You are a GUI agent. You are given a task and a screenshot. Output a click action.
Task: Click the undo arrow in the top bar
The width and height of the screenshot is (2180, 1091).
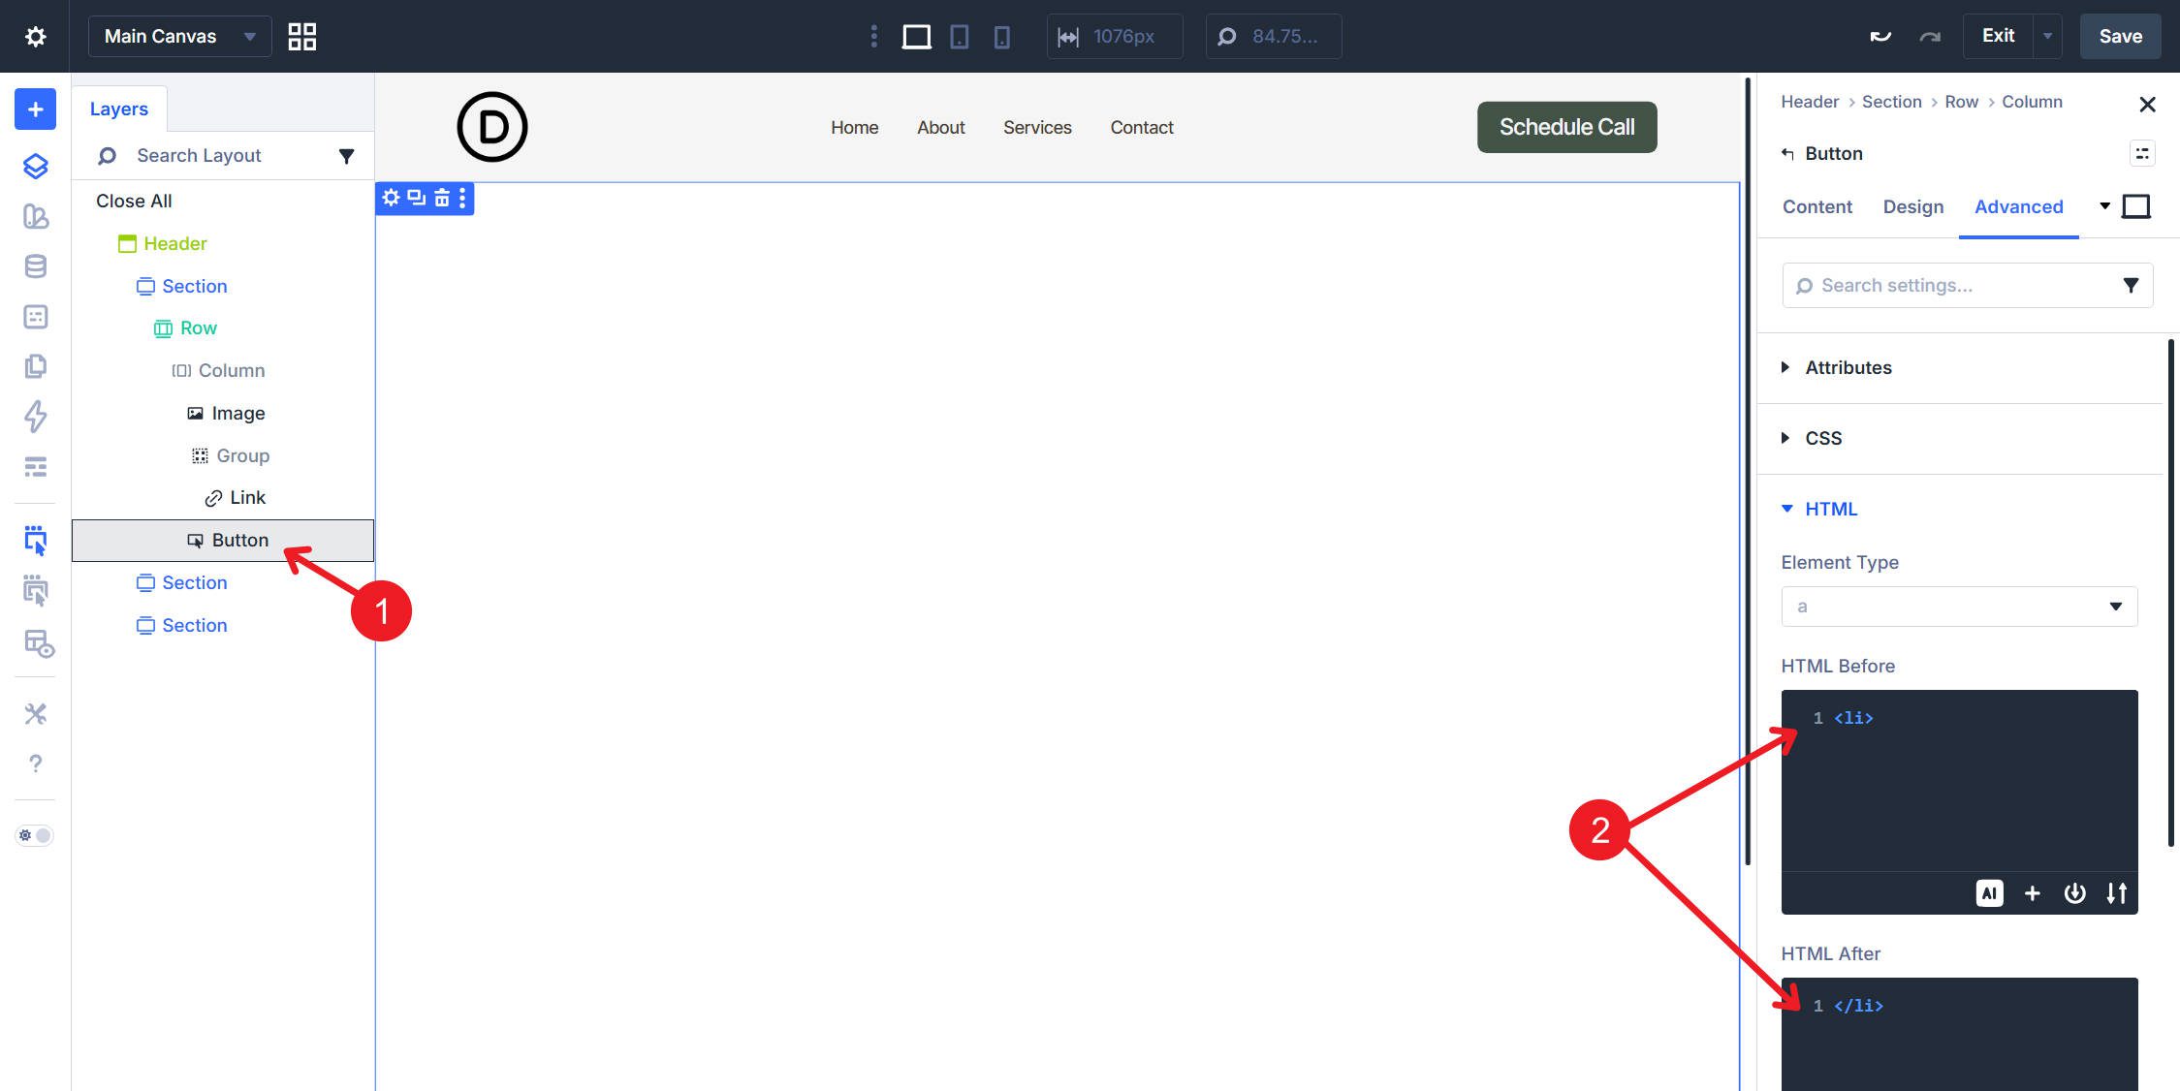tap(1880, 35)
